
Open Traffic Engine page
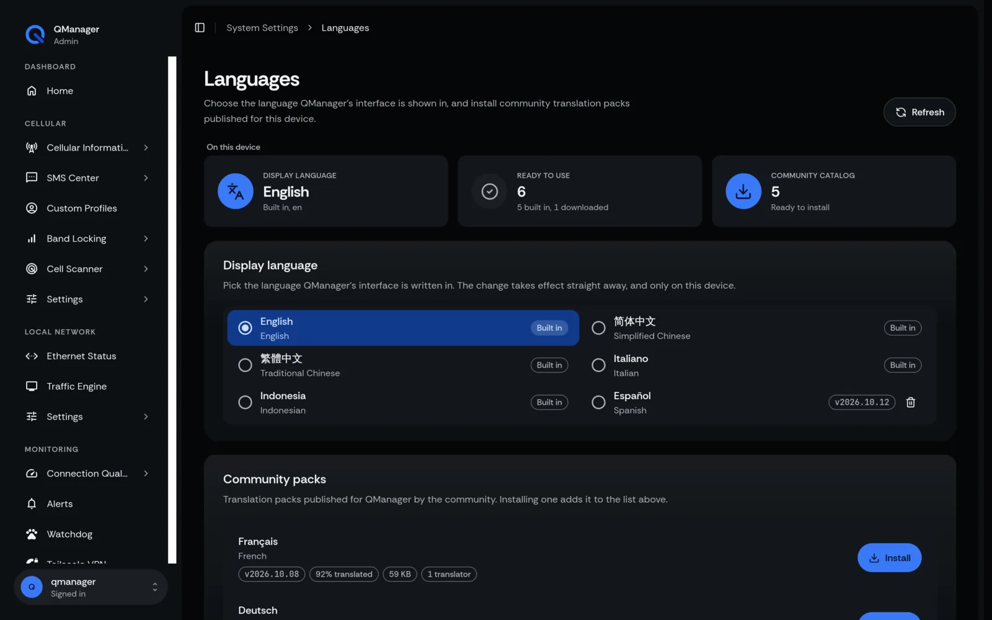click(x=88, y=386)
